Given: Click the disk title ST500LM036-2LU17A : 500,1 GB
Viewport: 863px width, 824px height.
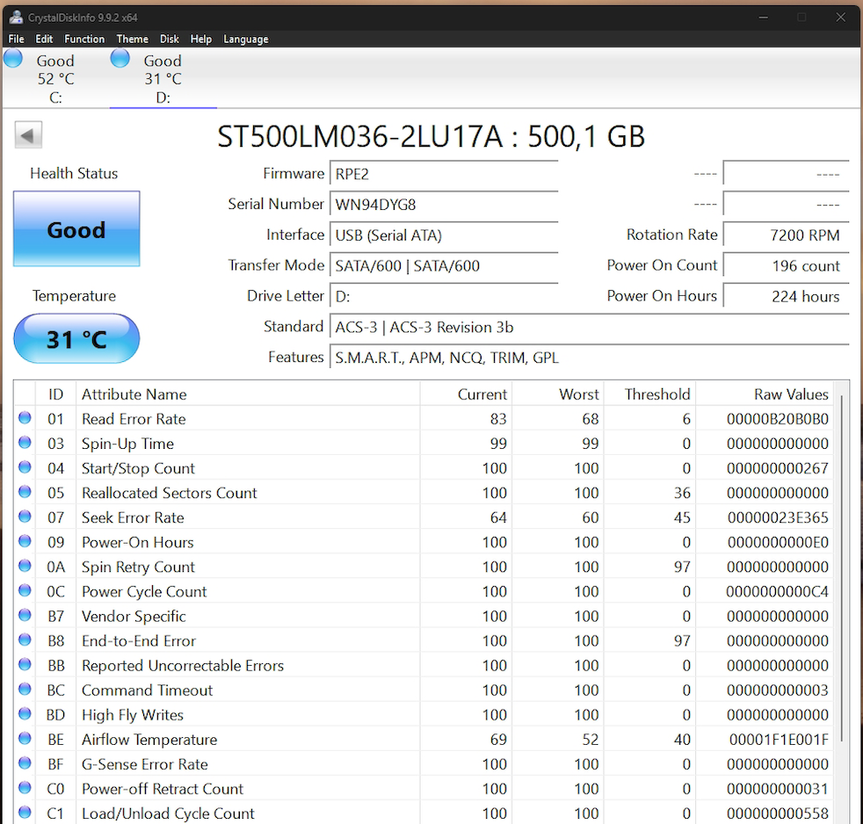Looking at the screenshot, I should [431, 136].
